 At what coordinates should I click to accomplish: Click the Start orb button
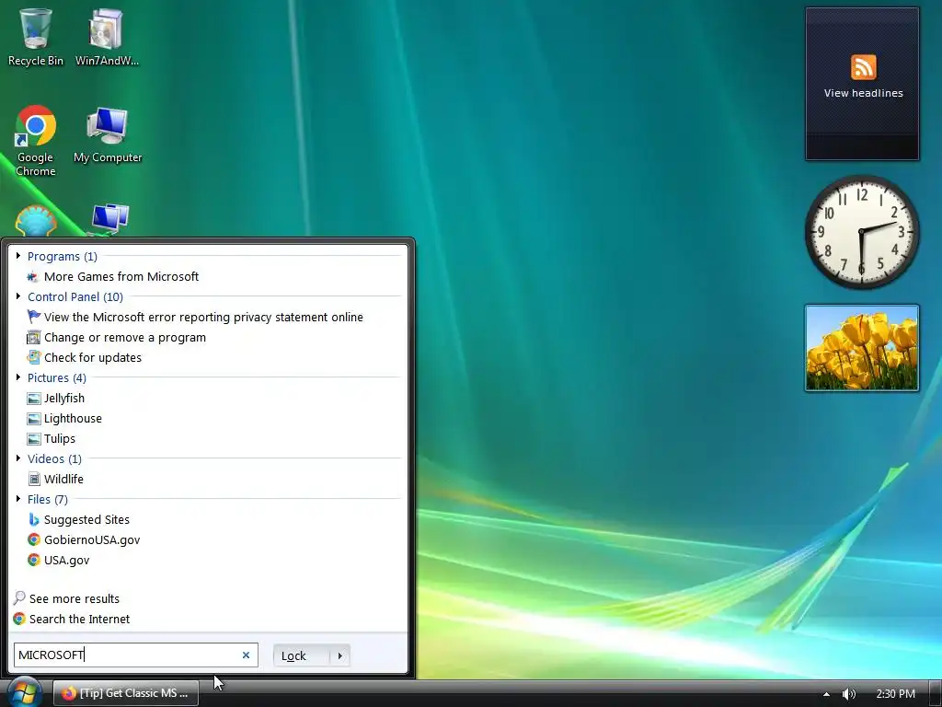23,692
